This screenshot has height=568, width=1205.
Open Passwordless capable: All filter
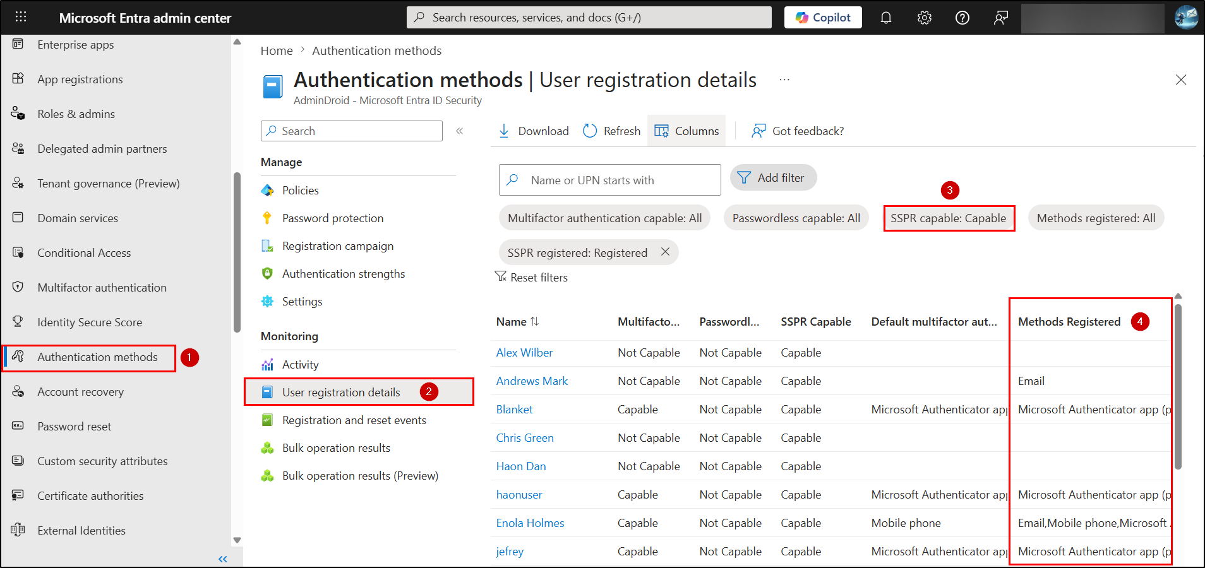point(796,218)
